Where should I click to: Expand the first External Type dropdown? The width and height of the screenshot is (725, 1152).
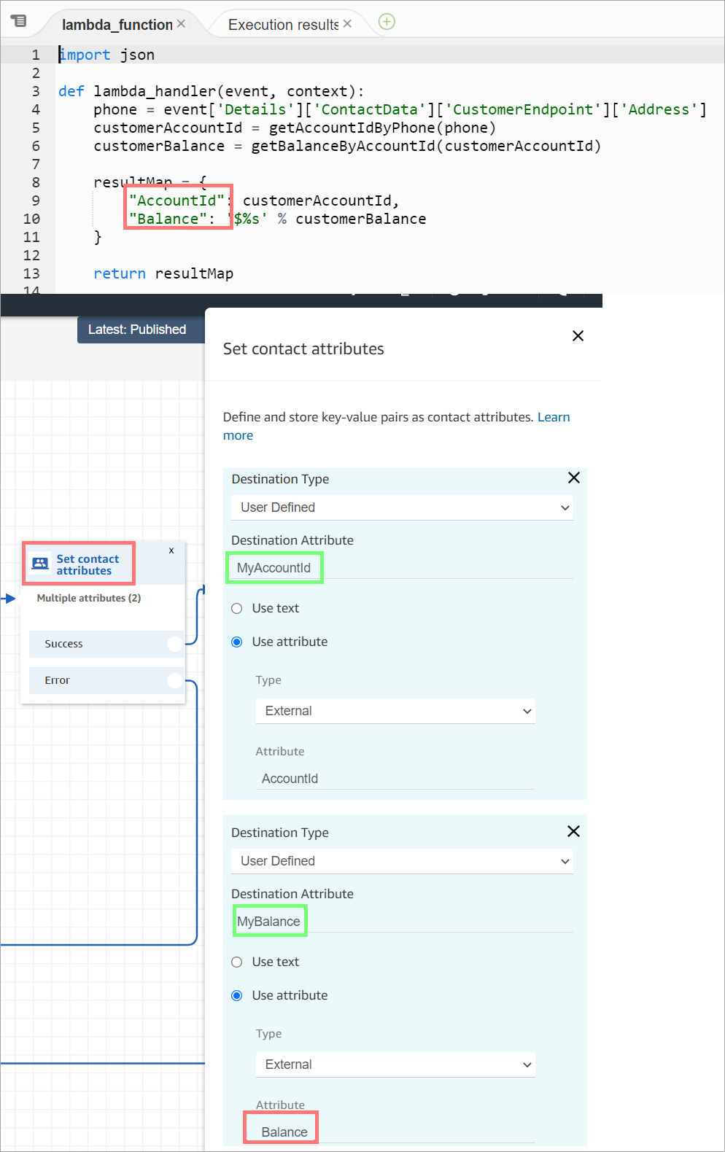click(395, 711)
